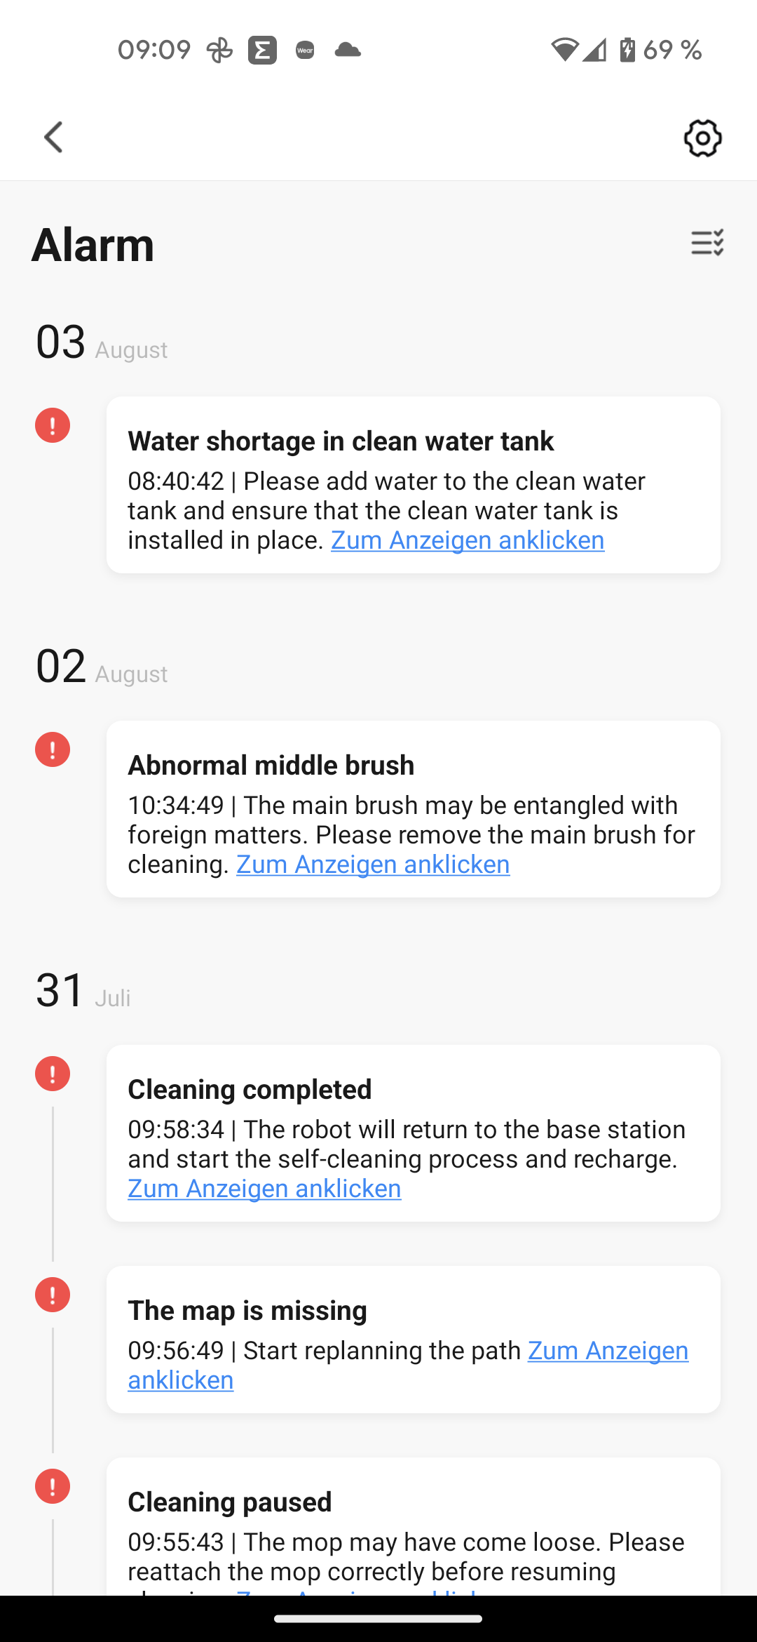Tap the red alert icon for Cleaning completed

[x=53, y=1074]
